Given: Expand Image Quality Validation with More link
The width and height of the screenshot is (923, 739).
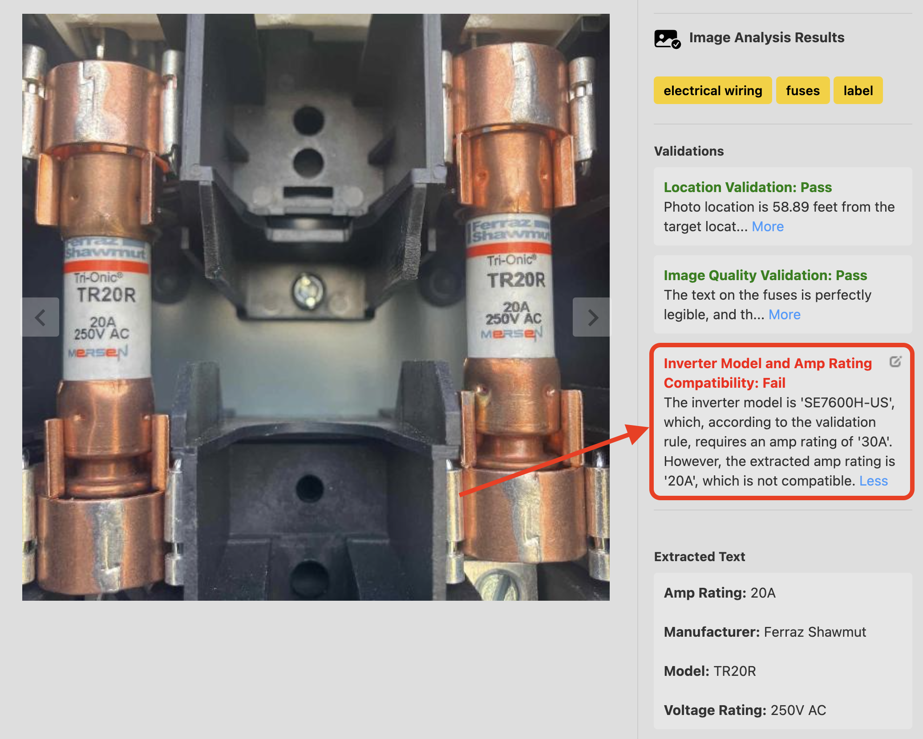Looking at the screenshot, I should click(784, 314).
